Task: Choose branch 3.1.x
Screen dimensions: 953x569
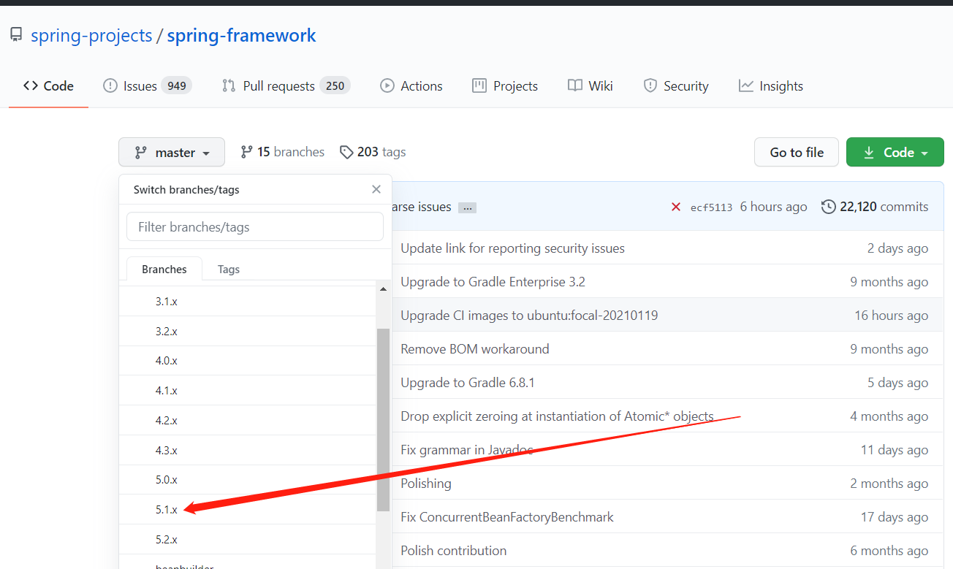Action: (248, 301)
